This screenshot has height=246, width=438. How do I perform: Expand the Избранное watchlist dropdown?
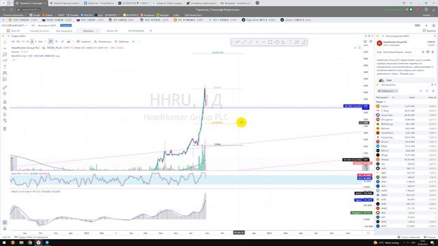click(387, 91)
